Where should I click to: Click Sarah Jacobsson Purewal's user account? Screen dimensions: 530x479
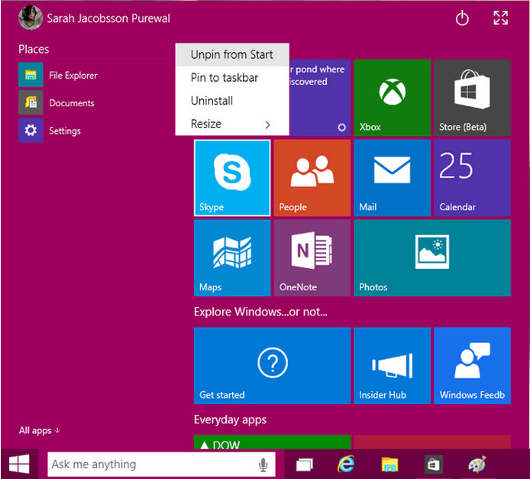tap(94, 18)
